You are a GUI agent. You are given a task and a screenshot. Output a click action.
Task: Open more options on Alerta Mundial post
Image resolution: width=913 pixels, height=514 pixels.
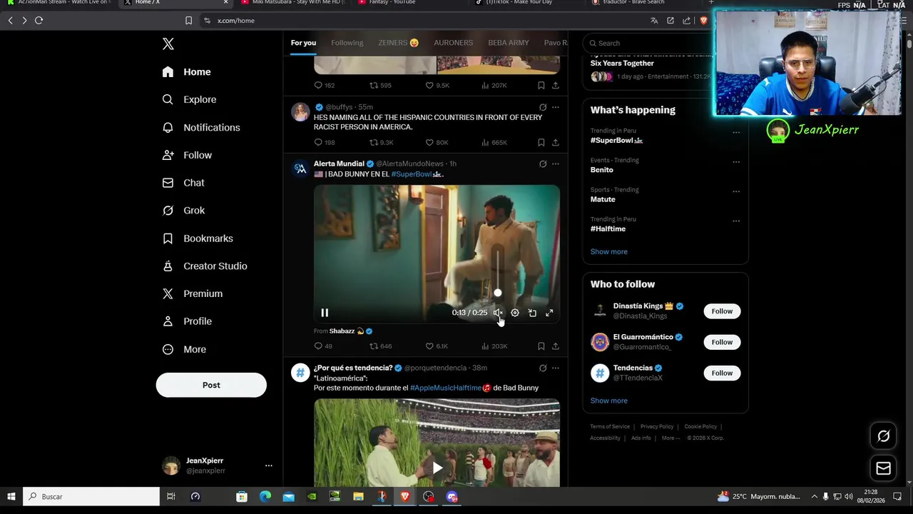coord(556,163)
